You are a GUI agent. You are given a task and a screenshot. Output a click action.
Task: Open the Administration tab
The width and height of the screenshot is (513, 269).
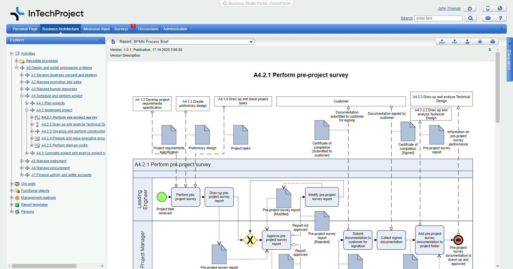(175, 29)
